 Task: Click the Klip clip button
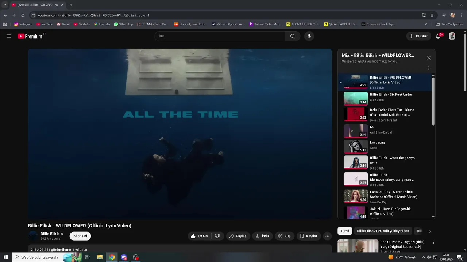click(x=284, y=236)
